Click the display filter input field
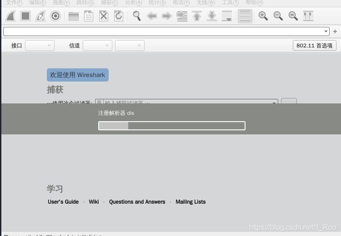Viewport: 341px width, 236px height. [166, 31]
